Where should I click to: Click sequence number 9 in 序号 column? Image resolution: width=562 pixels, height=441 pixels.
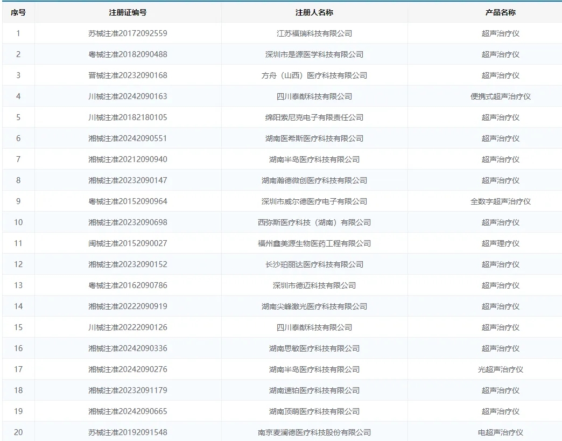click(x=18, y=201)
